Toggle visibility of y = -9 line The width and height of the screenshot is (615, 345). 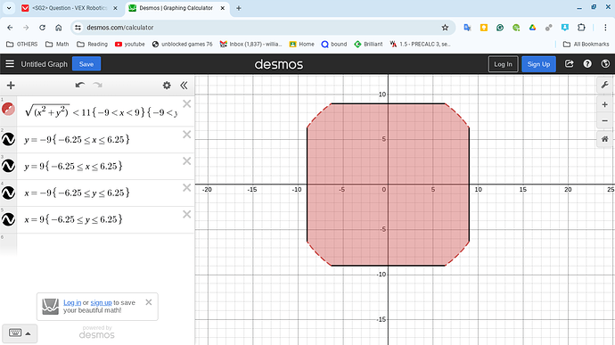coord(8,139)
